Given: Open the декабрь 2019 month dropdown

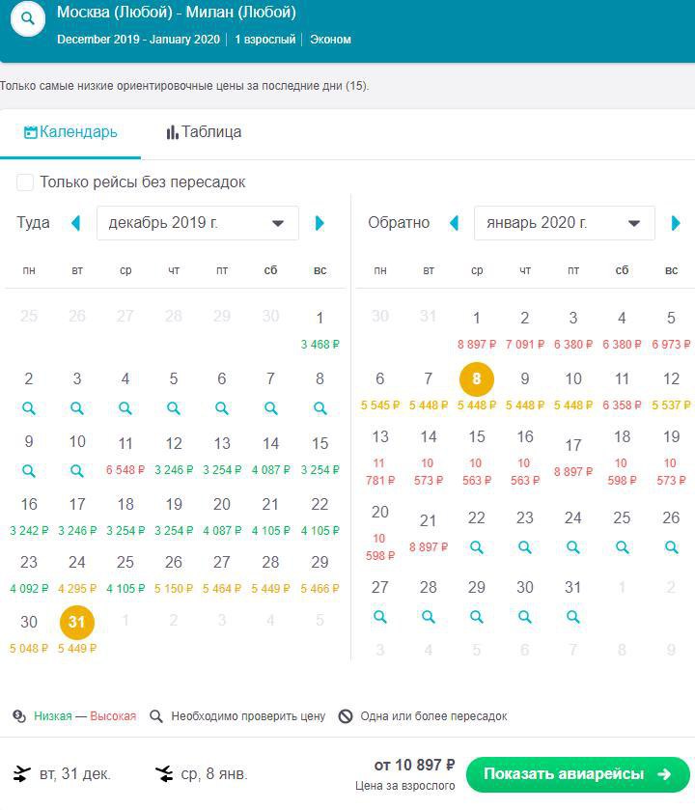Looking at the screenshot, I should point(198,223).
